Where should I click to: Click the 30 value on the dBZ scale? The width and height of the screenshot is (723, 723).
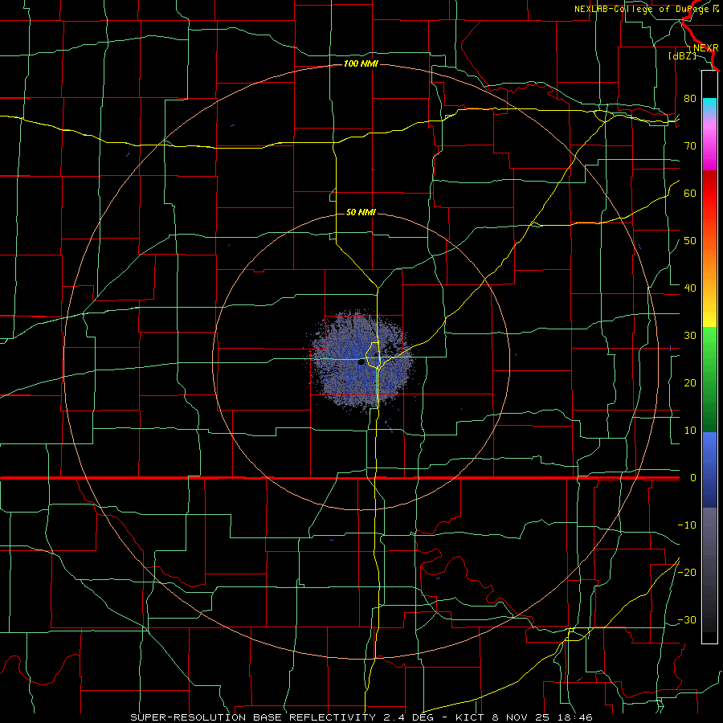coord(690,336)
